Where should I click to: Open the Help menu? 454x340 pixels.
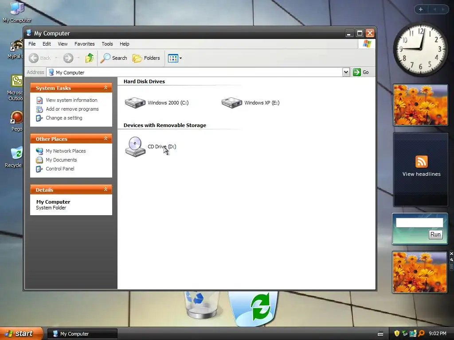pos(125,44)
